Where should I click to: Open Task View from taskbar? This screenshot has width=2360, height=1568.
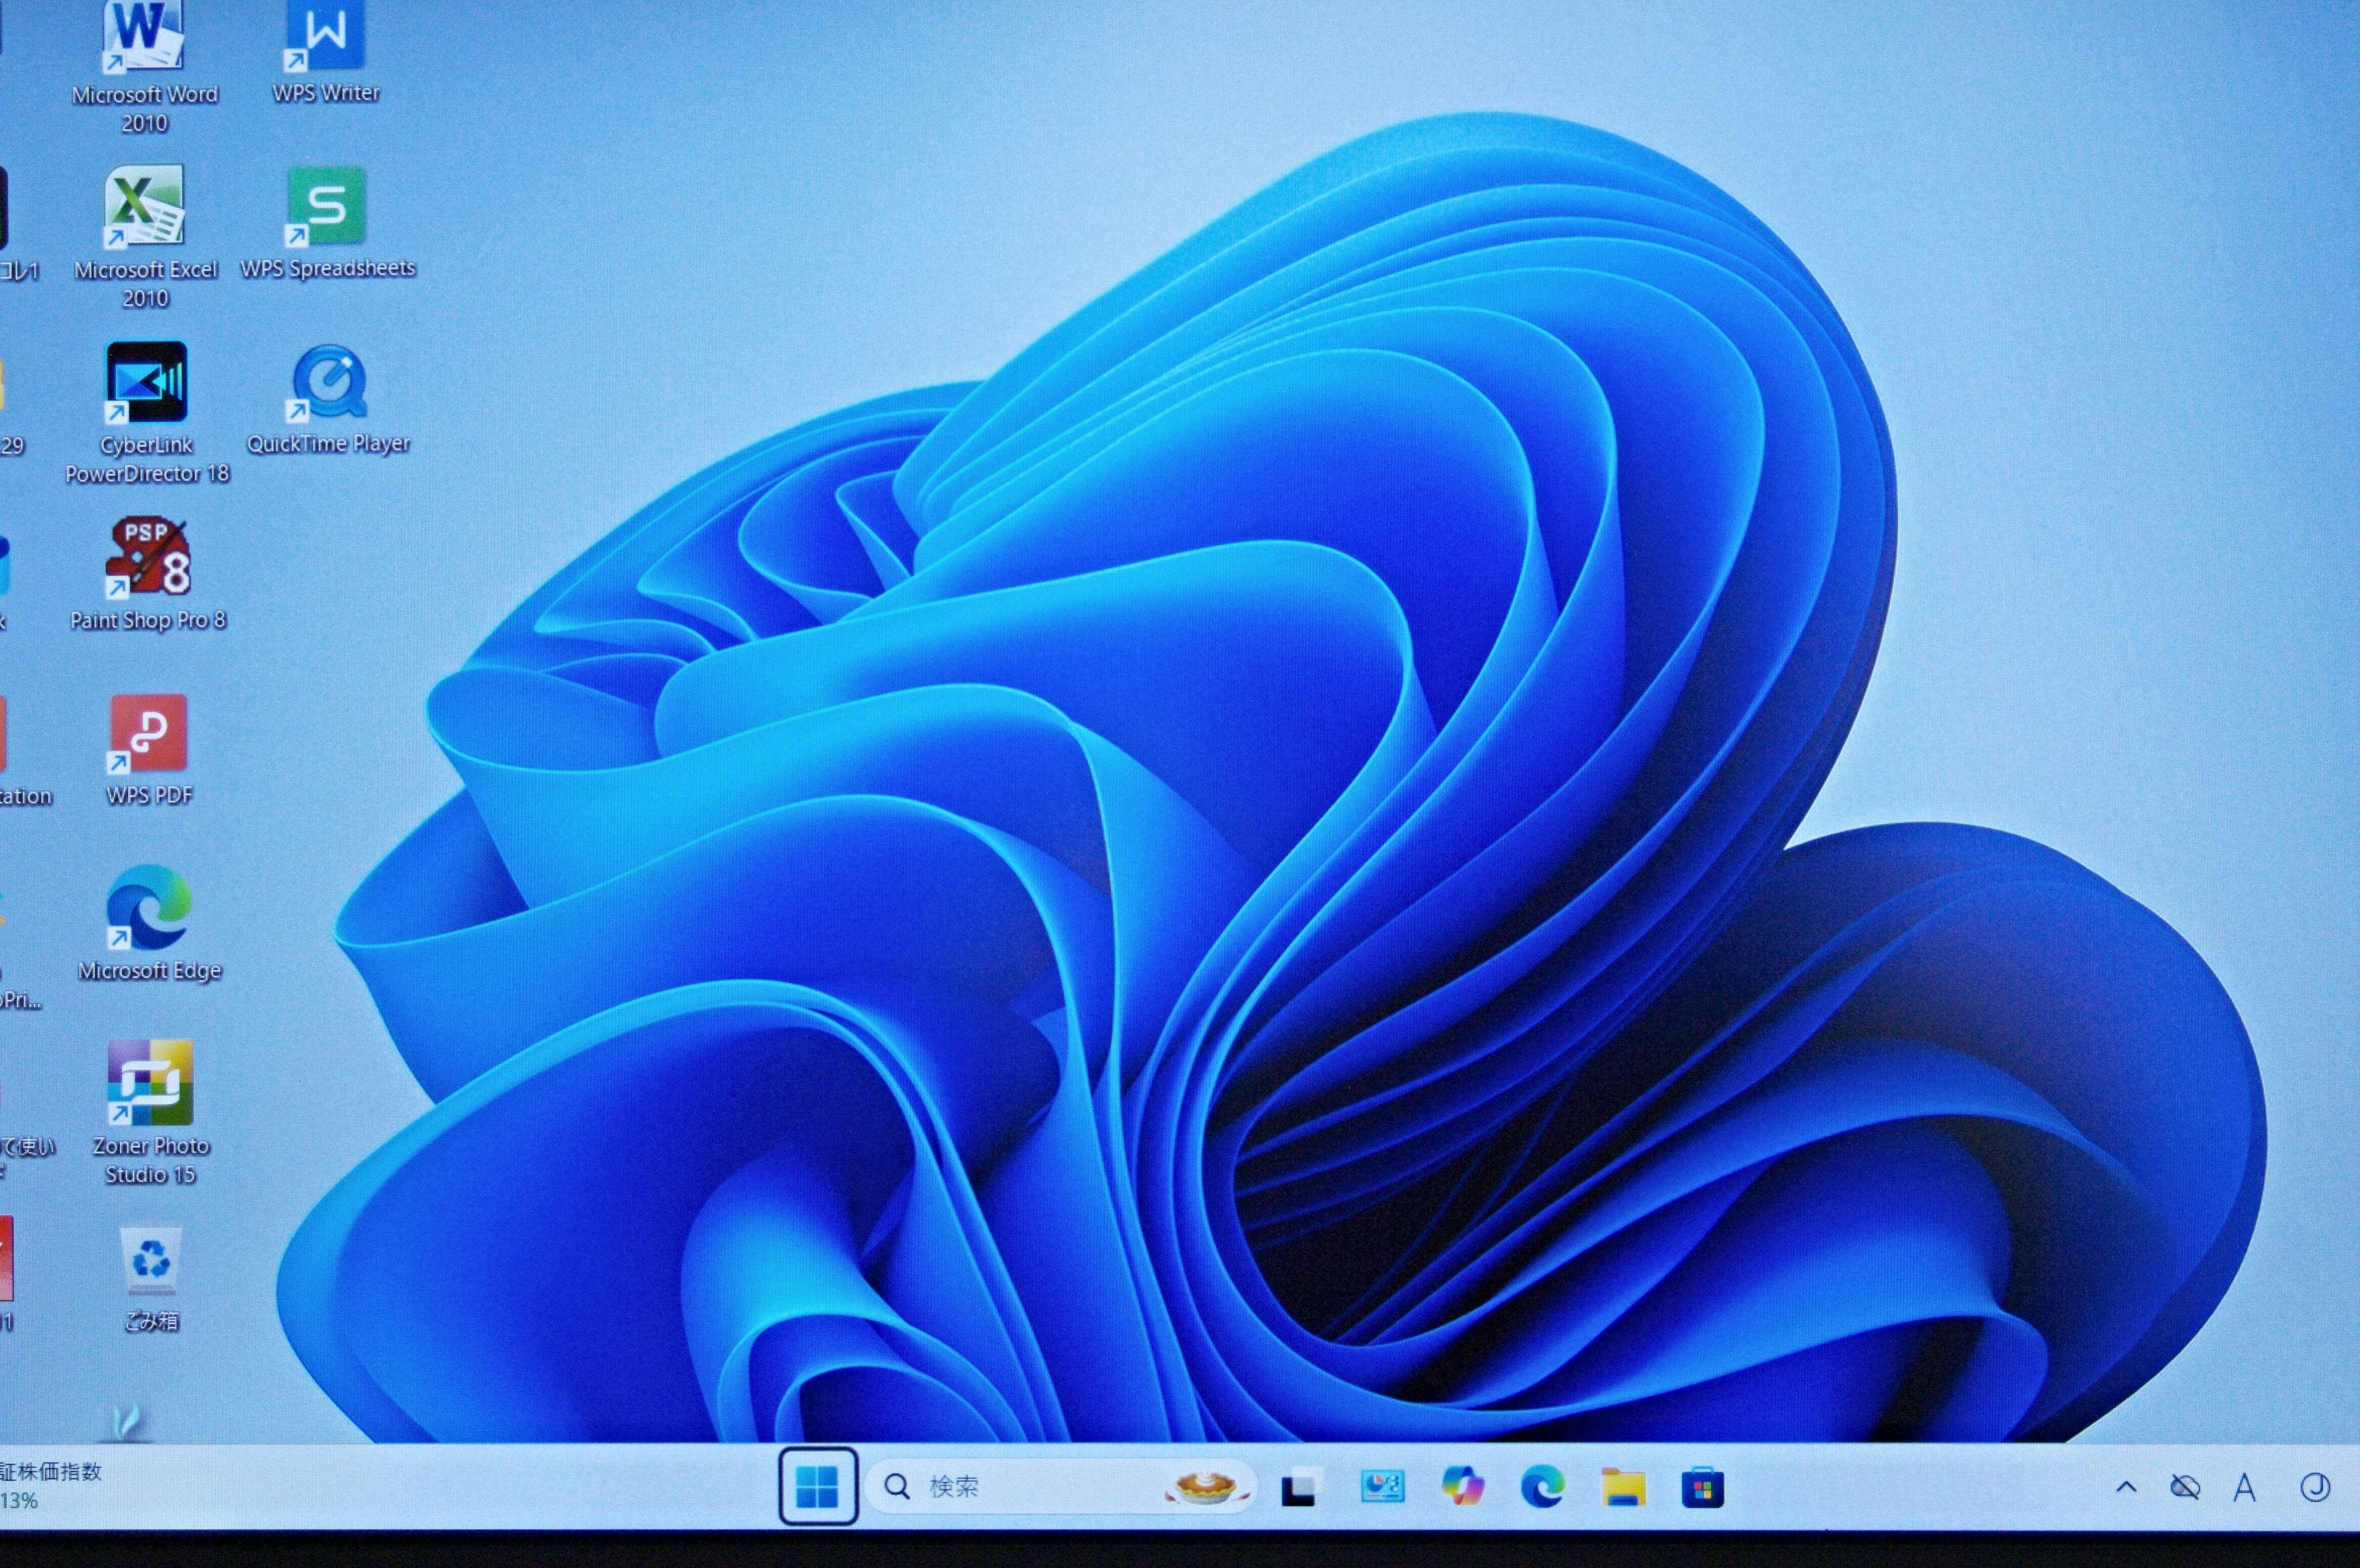[1299, 1488]
